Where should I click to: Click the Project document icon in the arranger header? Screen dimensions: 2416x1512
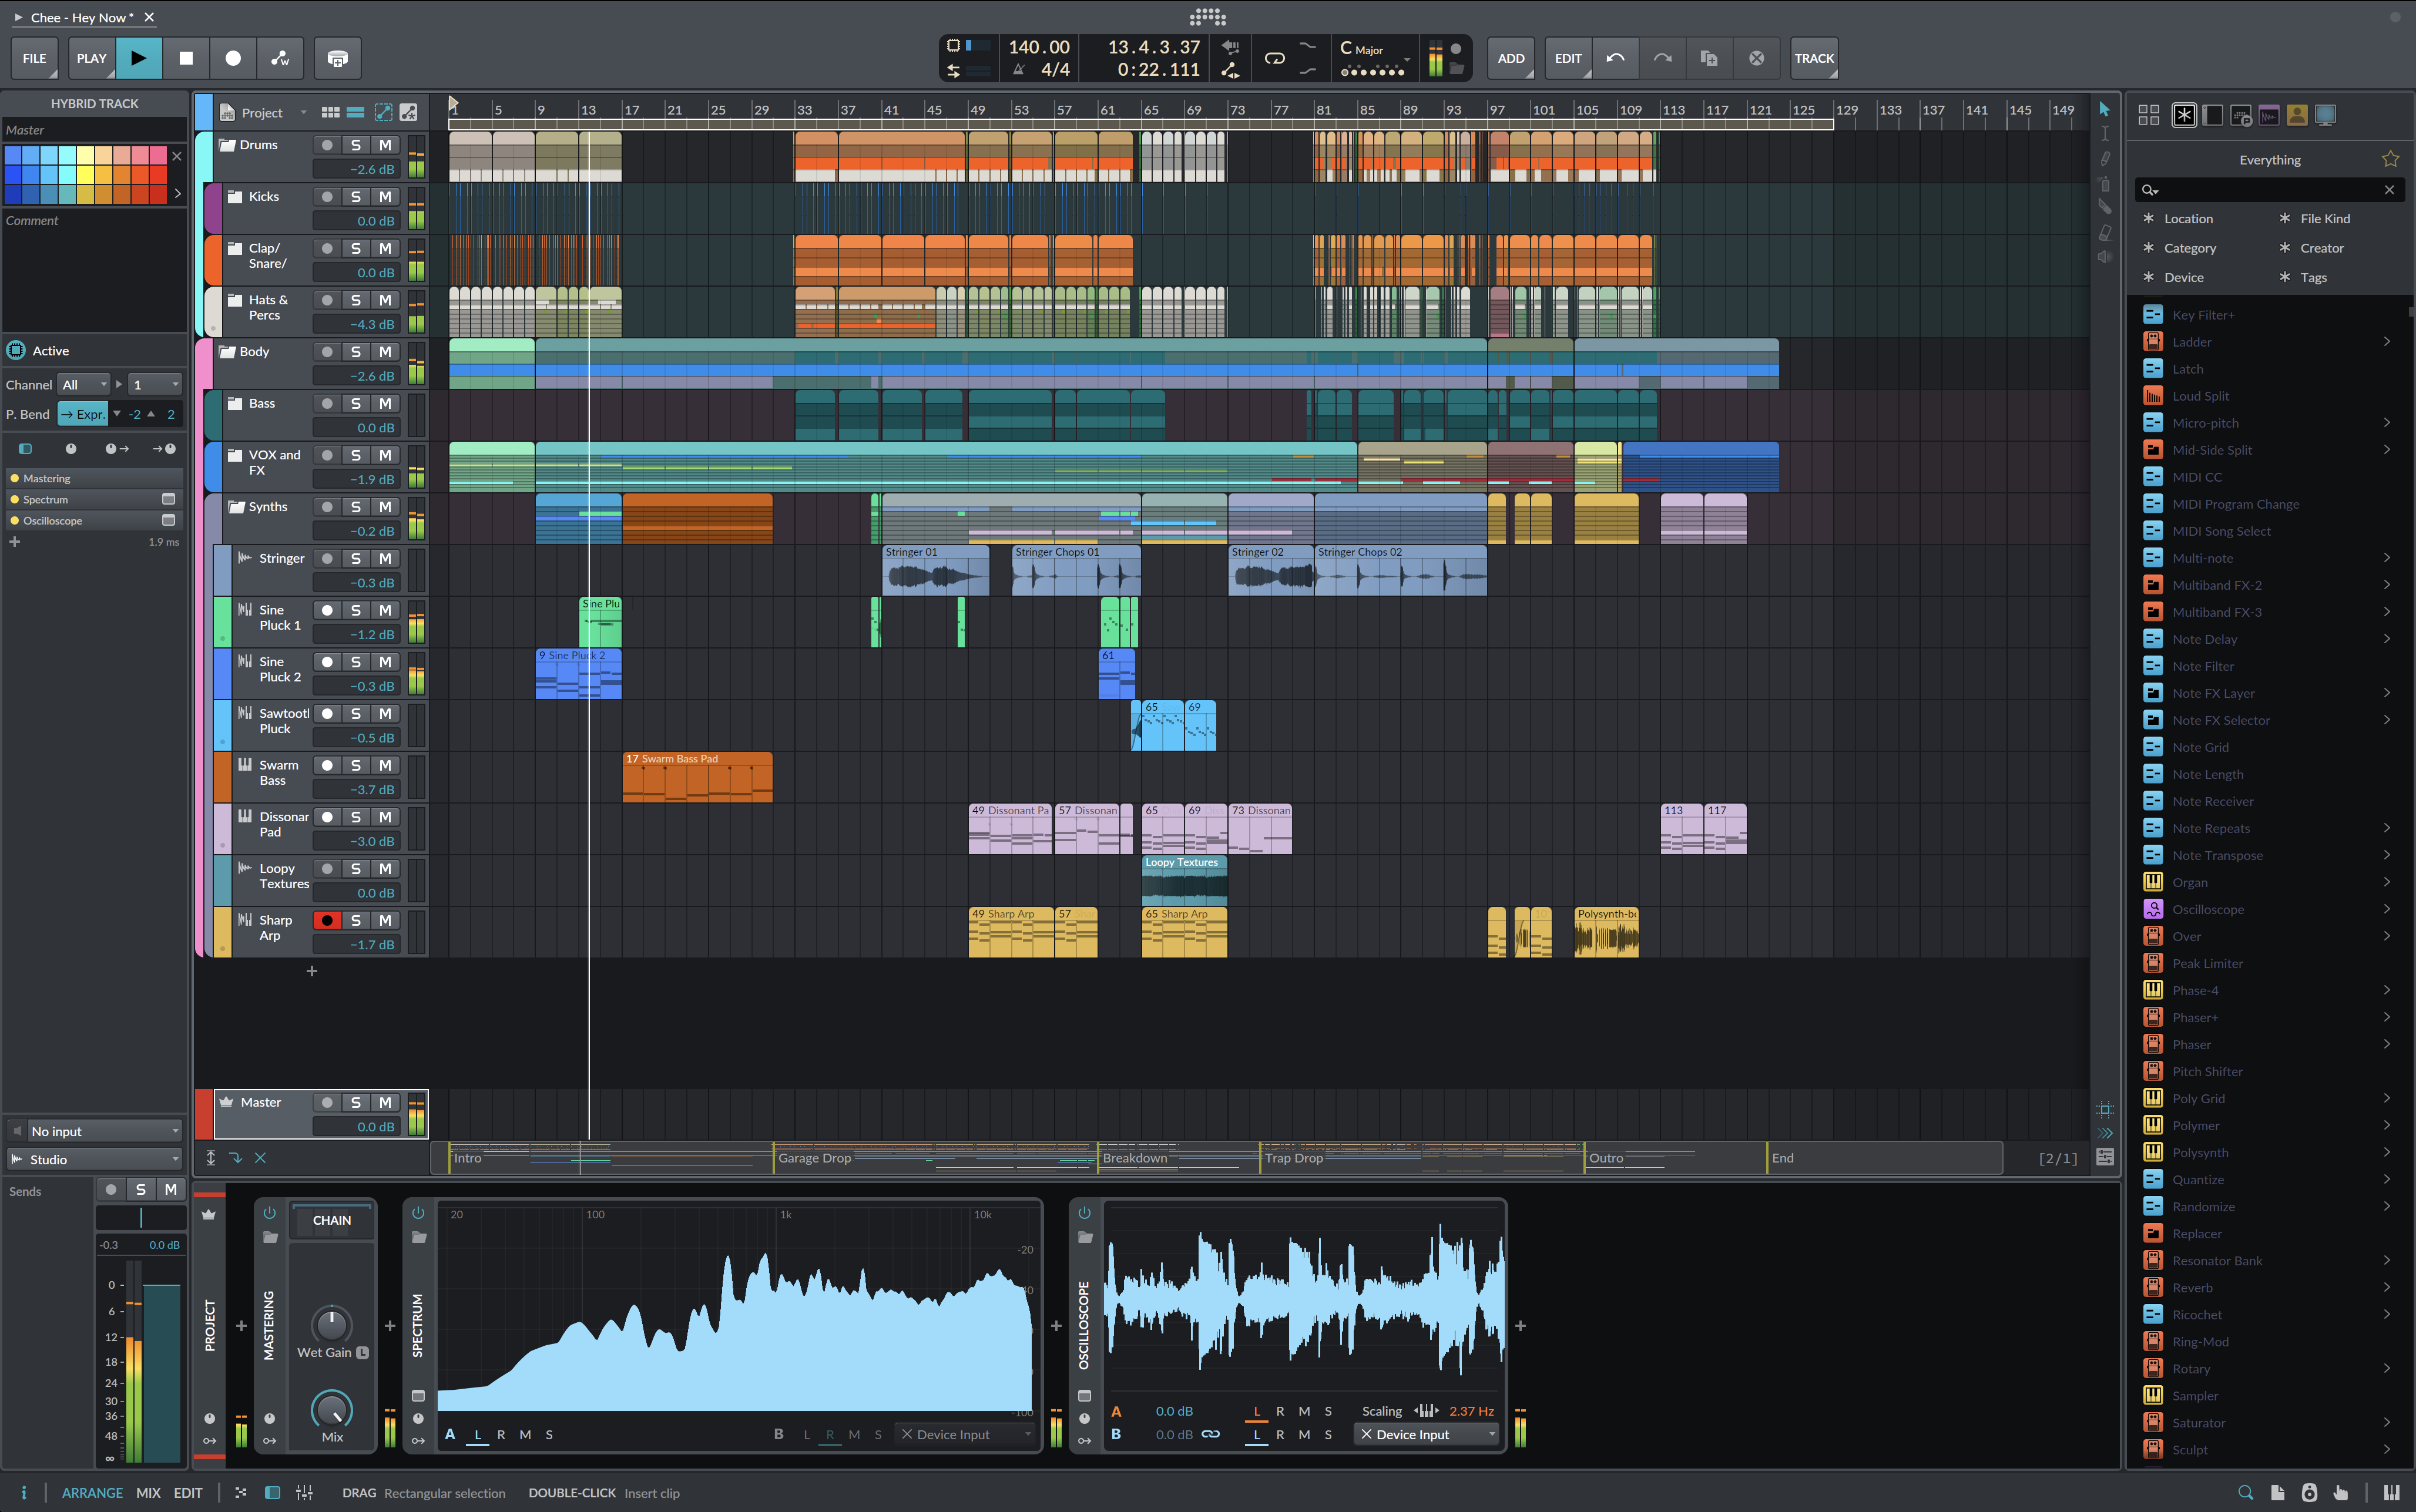pyautogui.click(x=227, y=113)
